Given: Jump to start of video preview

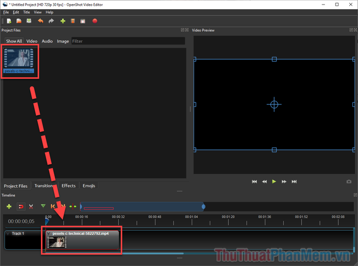Looking at the screenshot, I should (254, 182).
